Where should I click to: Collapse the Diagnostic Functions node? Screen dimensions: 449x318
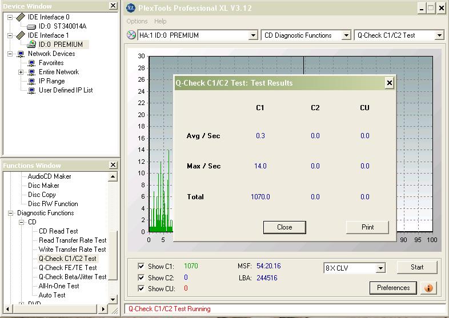point(11,213)
